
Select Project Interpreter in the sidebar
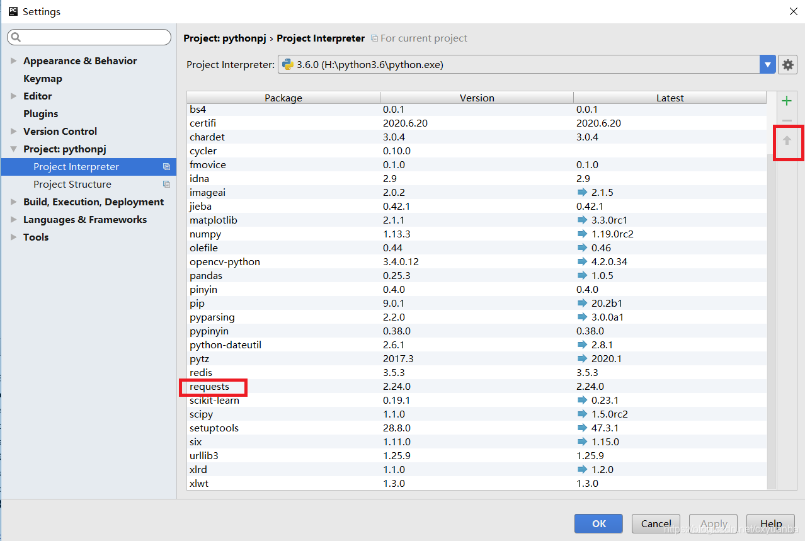[x=88, y=167]
